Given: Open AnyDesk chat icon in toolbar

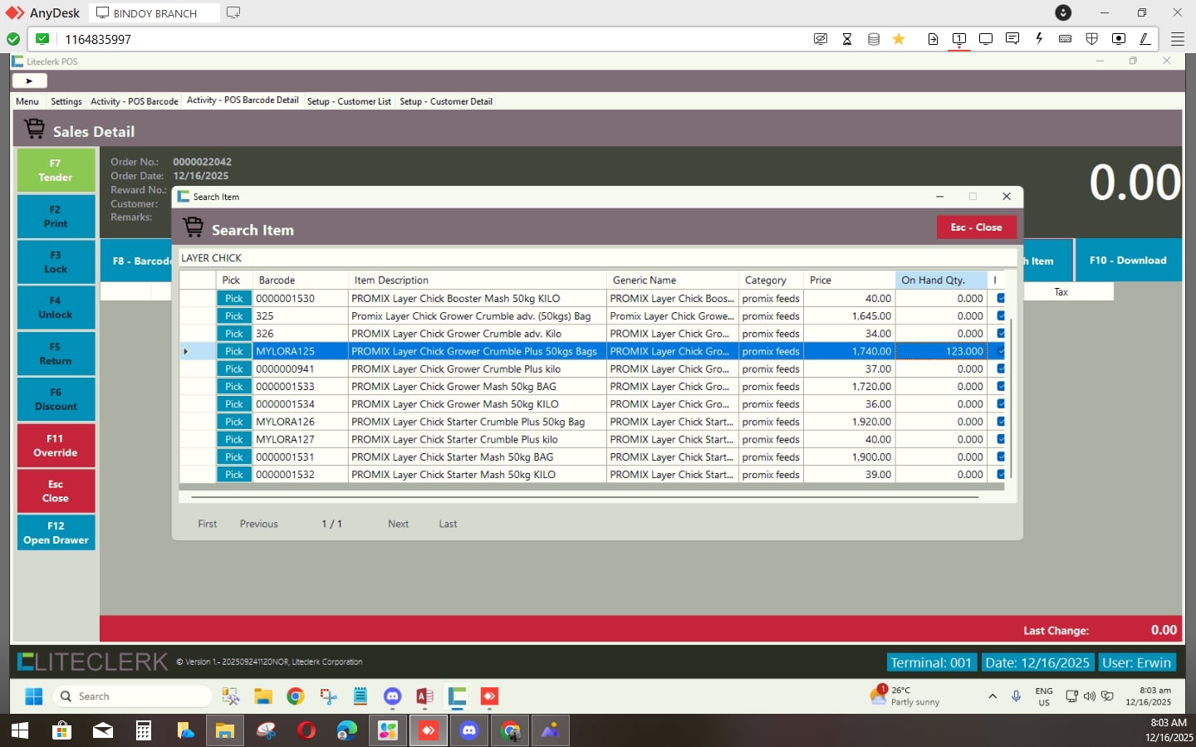Looking at the screenshot, I should [x=1012, y=39].
